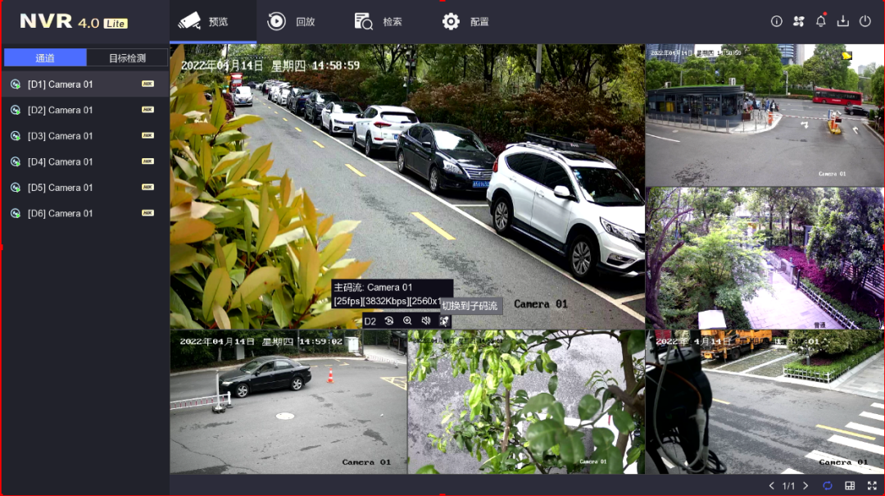Select the 通道 channel tab
885x496 pixels.
tap(45, 58)
